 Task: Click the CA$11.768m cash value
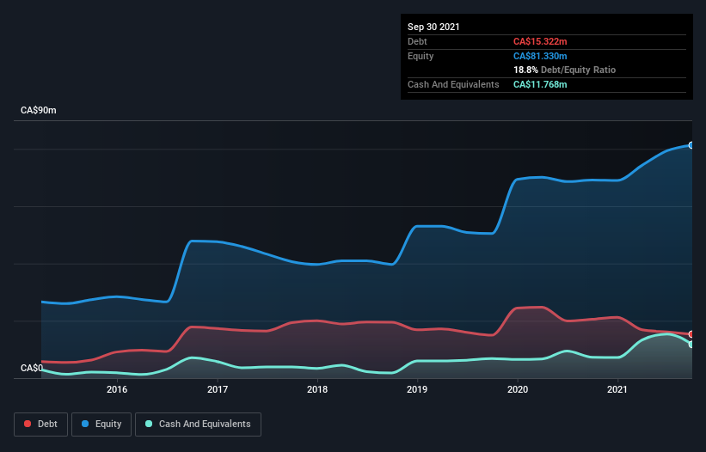pyautogui.click(x=540, y=84)
